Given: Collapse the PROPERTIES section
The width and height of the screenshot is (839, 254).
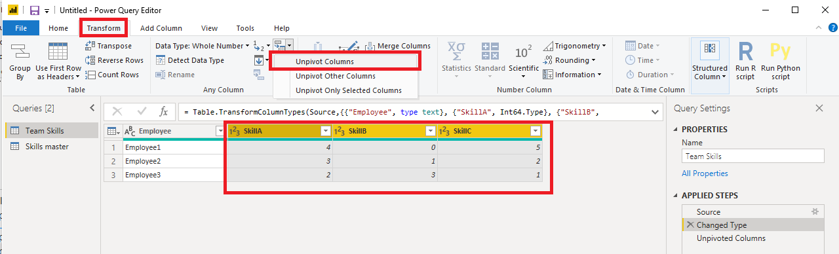Looking at the screenshot, I should (676, 130).
